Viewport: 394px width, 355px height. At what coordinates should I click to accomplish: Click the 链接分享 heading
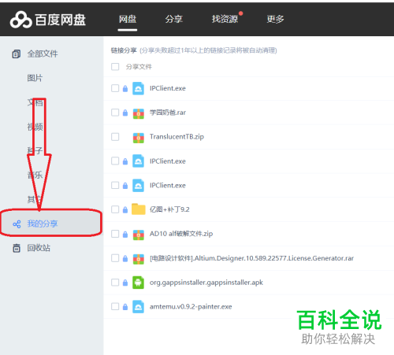(124, 50)
